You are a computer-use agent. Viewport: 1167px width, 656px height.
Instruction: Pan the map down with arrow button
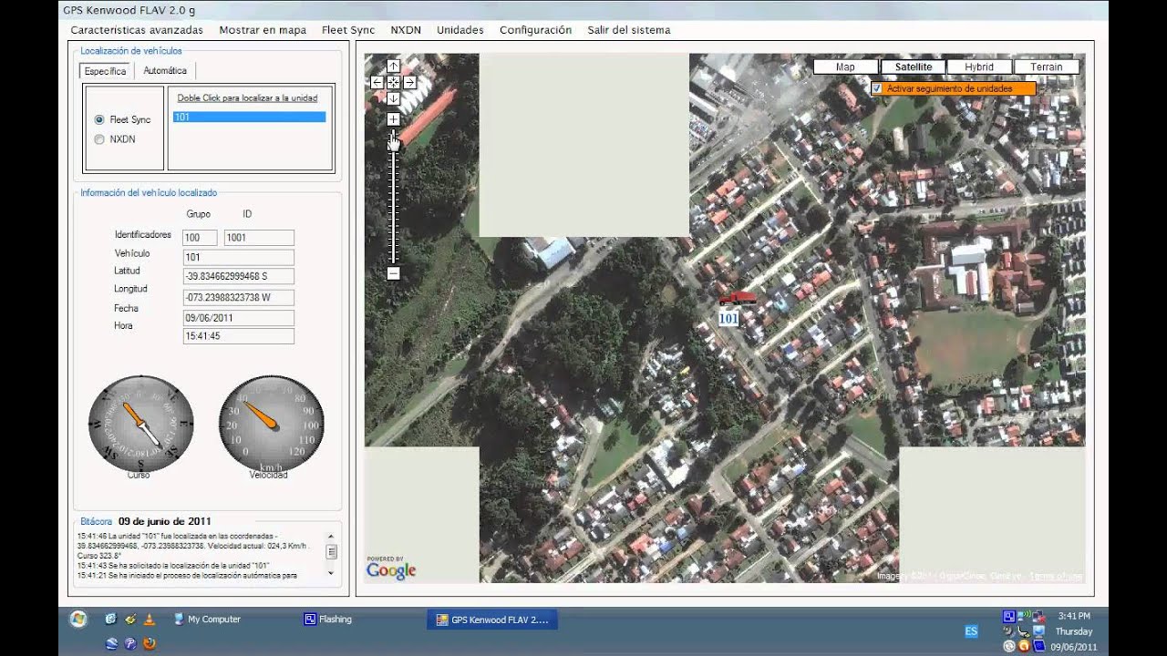click(393, 98)
